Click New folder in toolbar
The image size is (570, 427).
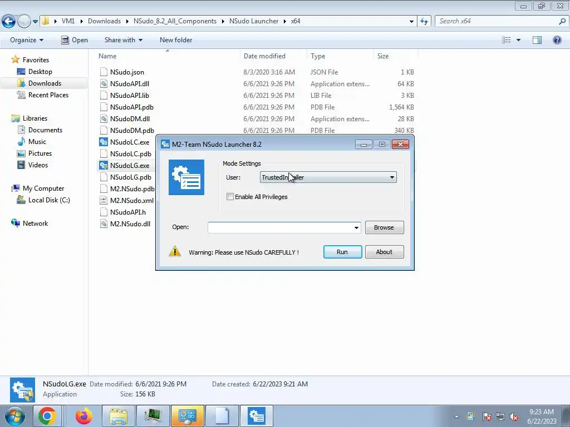click(x=176, y=40)
